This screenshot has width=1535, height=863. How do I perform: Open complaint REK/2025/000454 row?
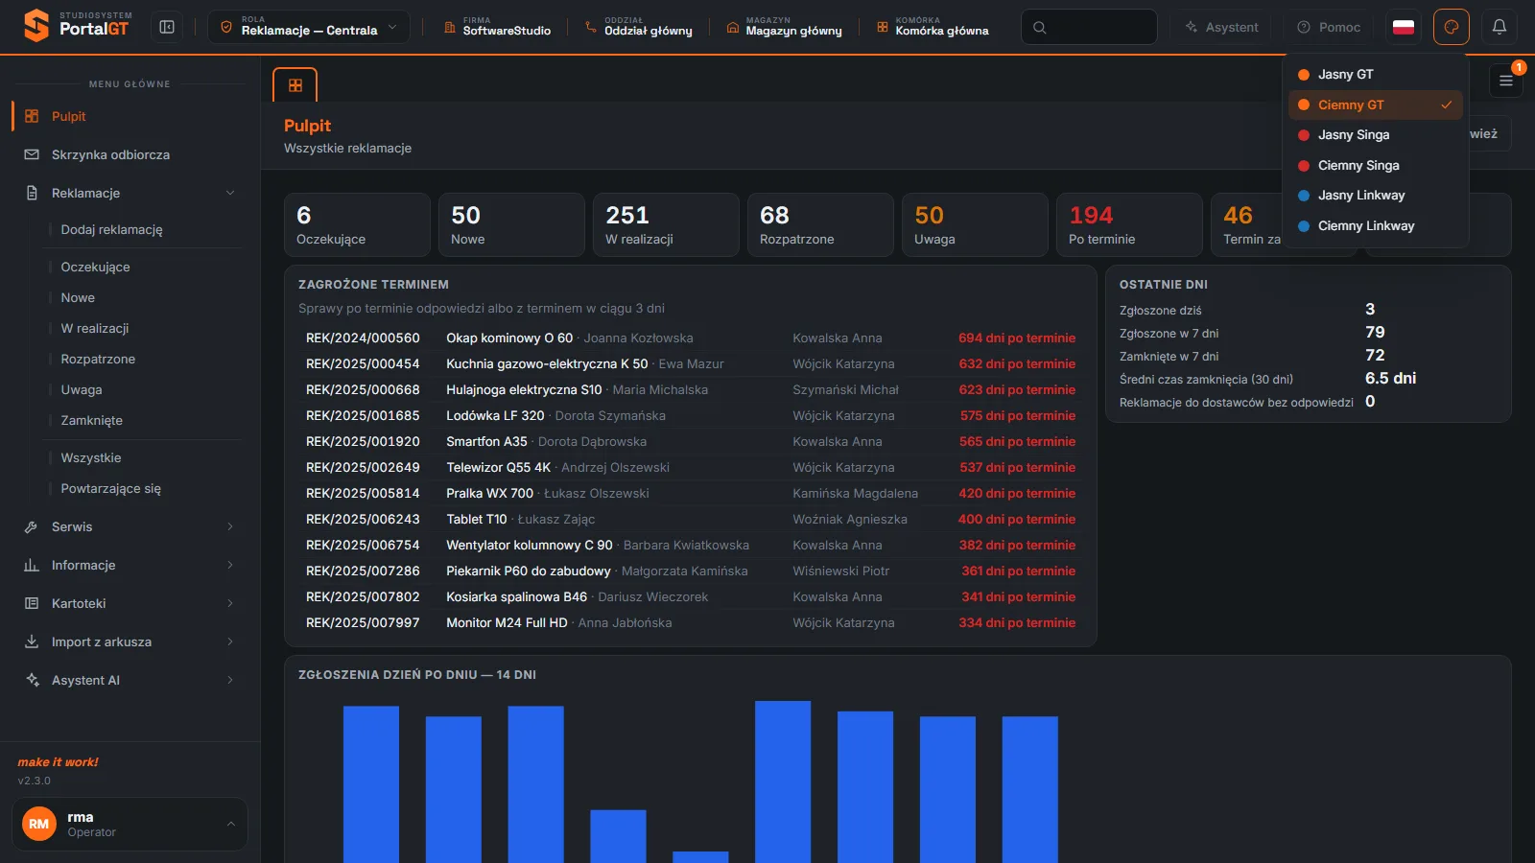(691, 364)
